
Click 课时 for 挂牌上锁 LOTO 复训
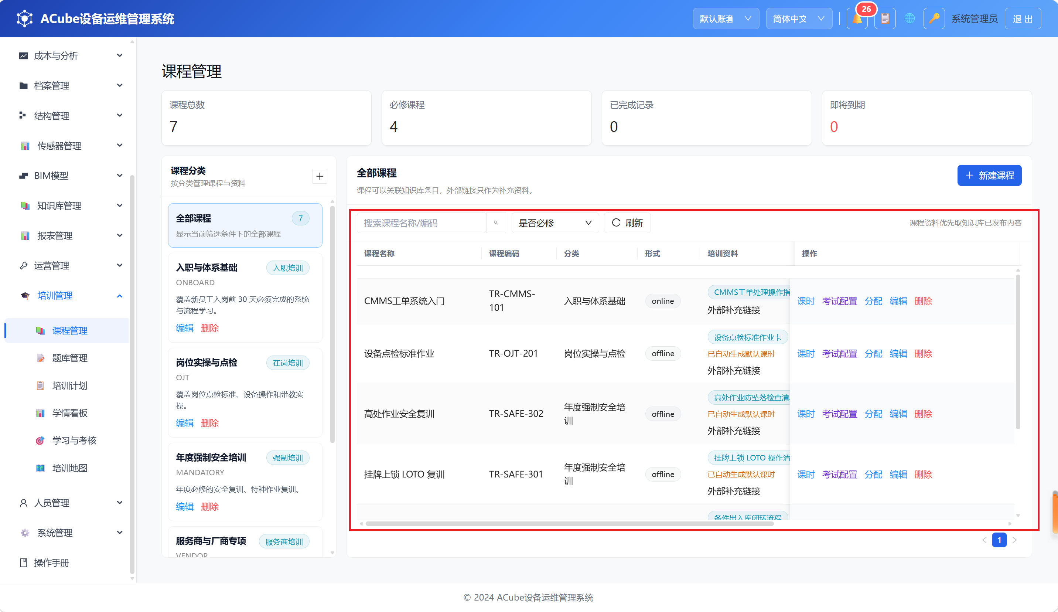pyautogui.click(x=806, y=474)
